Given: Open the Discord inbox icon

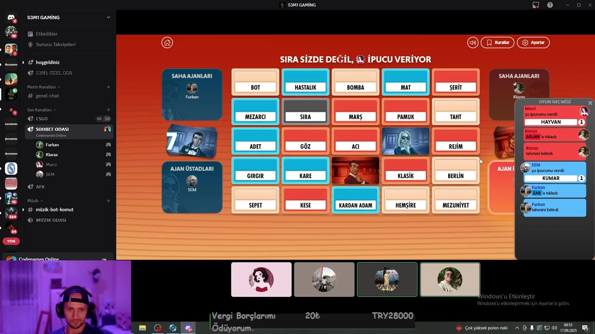Looking at the screenshot, I should click(x=536, y=5).
